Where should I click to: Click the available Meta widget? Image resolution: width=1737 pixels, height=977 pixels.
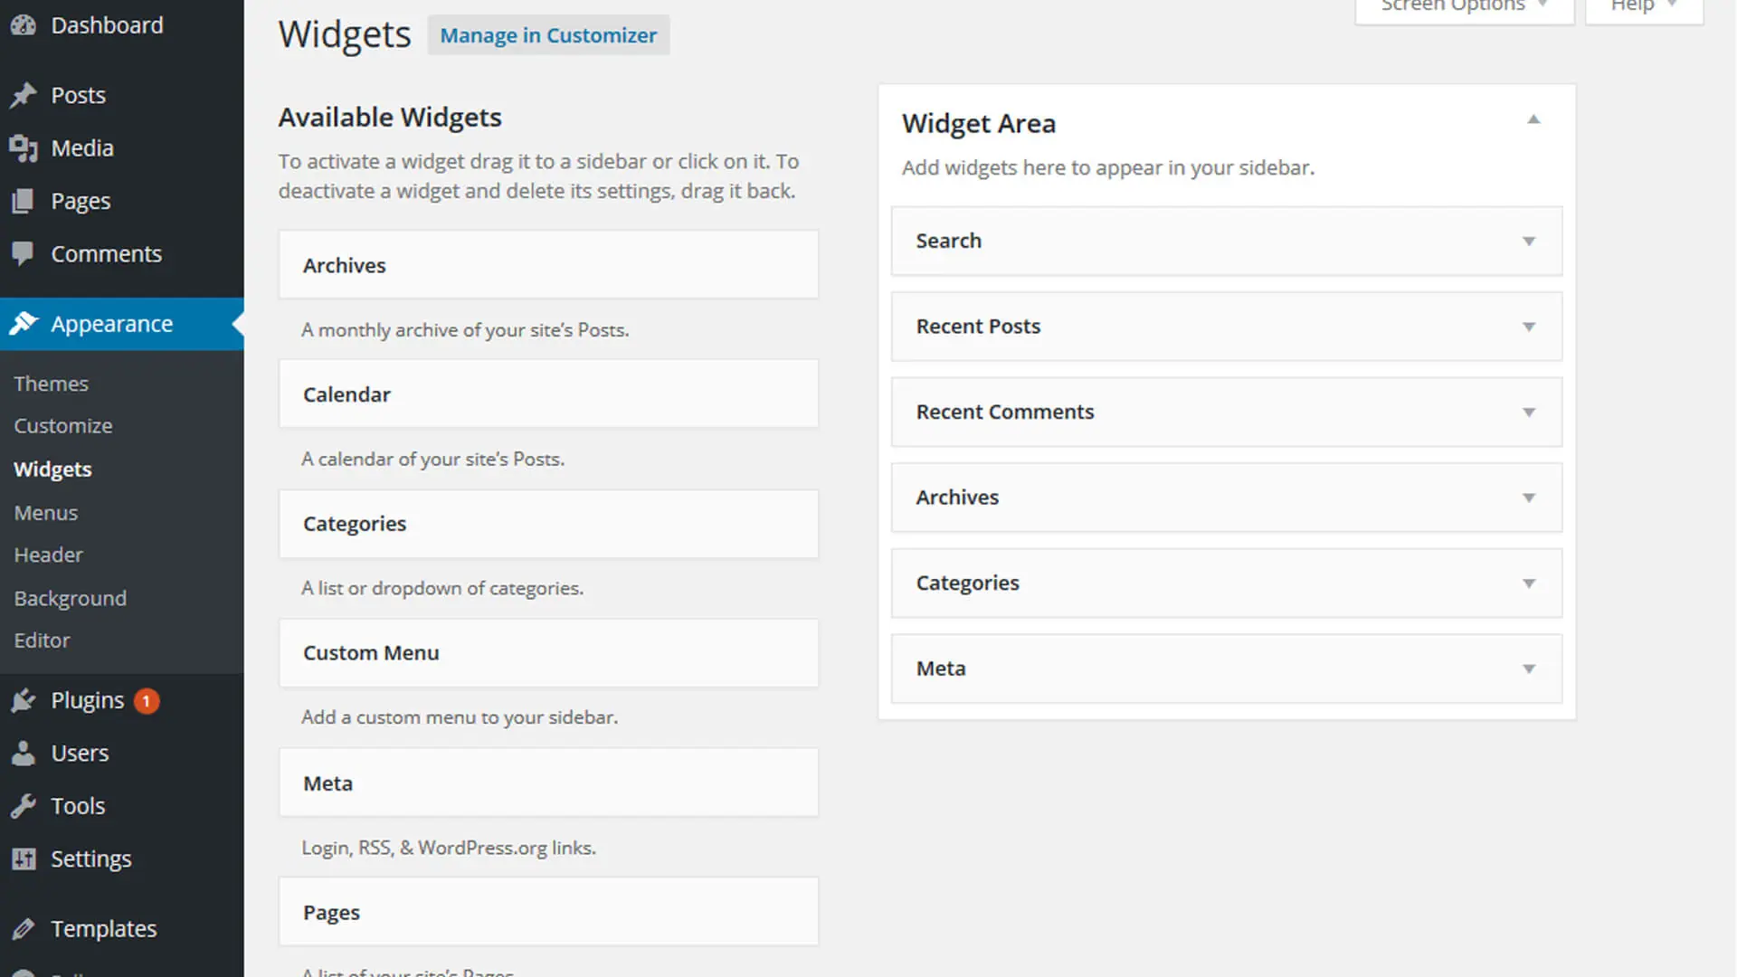548,783
